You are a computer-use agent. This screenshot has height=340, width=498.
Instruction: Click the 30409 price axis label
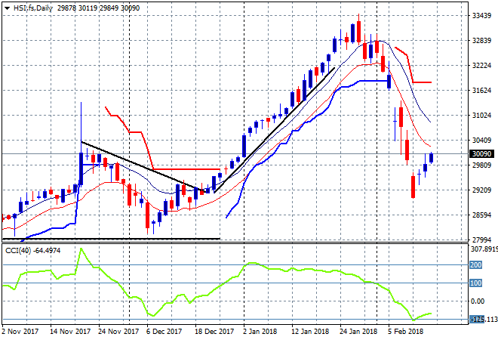tap(481, 141)
